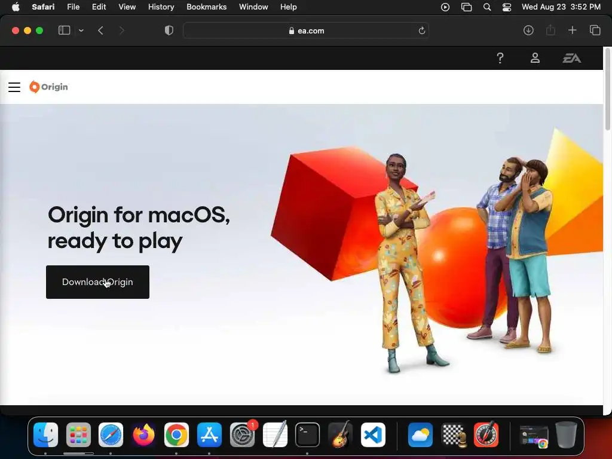This screenshot has height=459, width=612.
Task: Click the screen recording status icon
Action: (x=445, y=7)
